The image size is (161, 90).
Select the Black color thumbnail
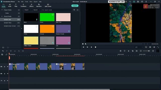pos(31,17)
